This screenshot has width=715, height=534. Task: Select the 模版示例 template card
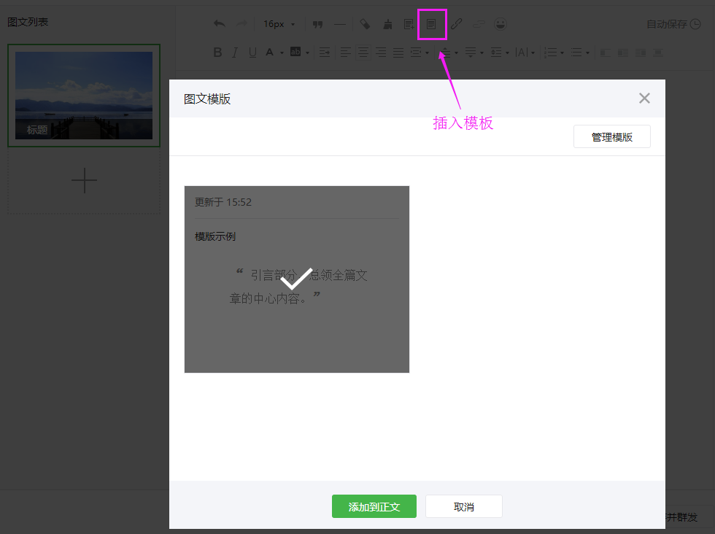point(297,279)
